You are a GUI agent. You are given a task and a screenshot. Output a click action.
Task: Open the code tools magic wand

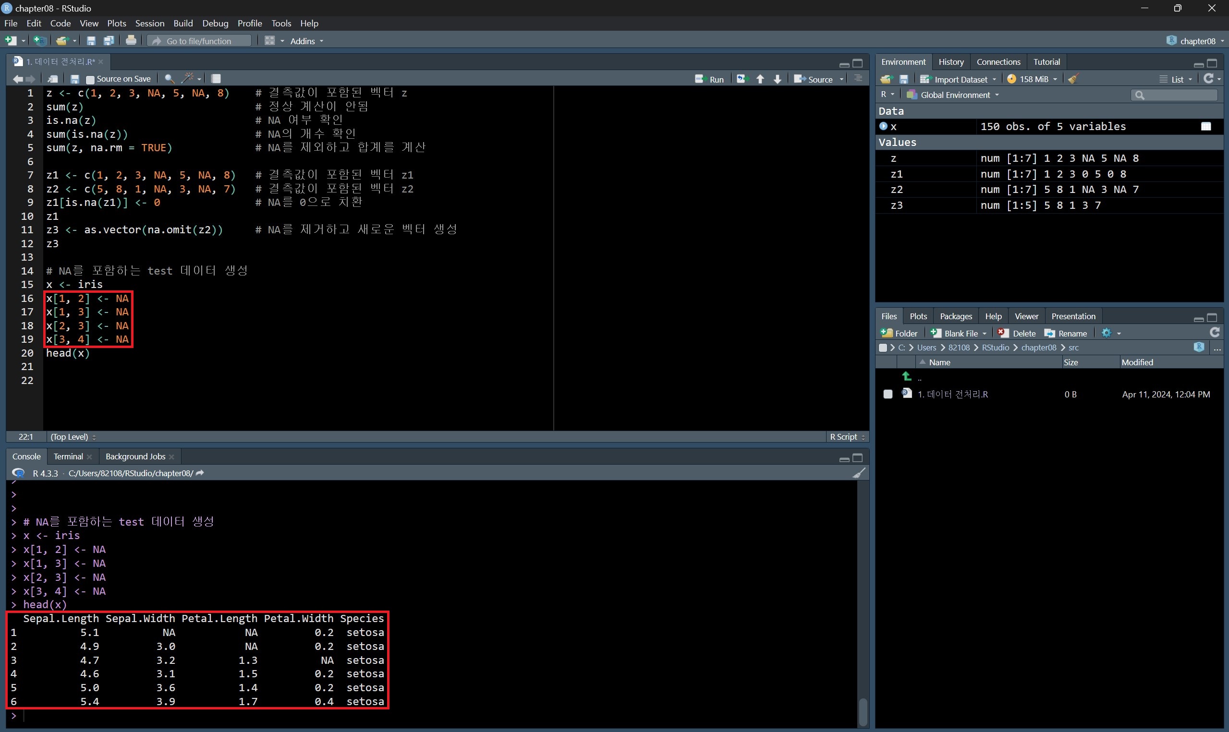pyautogui.click(x=187, y=78)
